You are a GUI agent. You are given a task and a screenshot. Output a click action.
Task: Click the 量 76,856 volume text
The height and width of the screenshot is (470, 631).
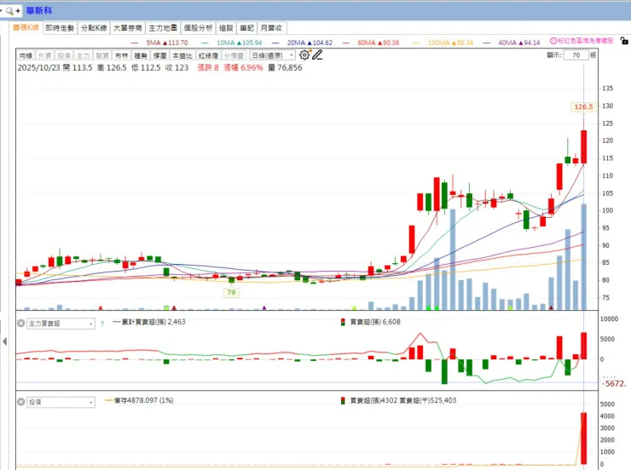(x=285, y=67)
